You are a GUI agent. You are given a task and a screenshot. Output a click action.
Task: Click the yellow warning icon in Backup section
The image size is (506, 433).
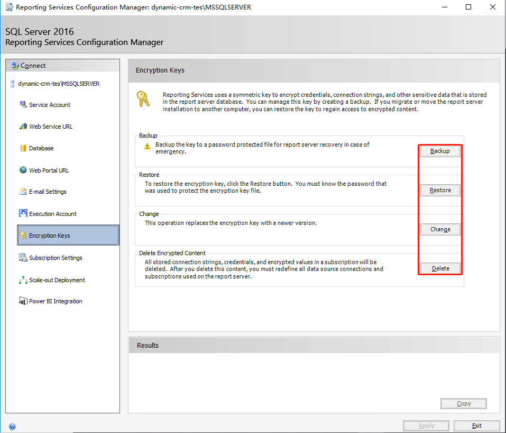pos(147,146)
